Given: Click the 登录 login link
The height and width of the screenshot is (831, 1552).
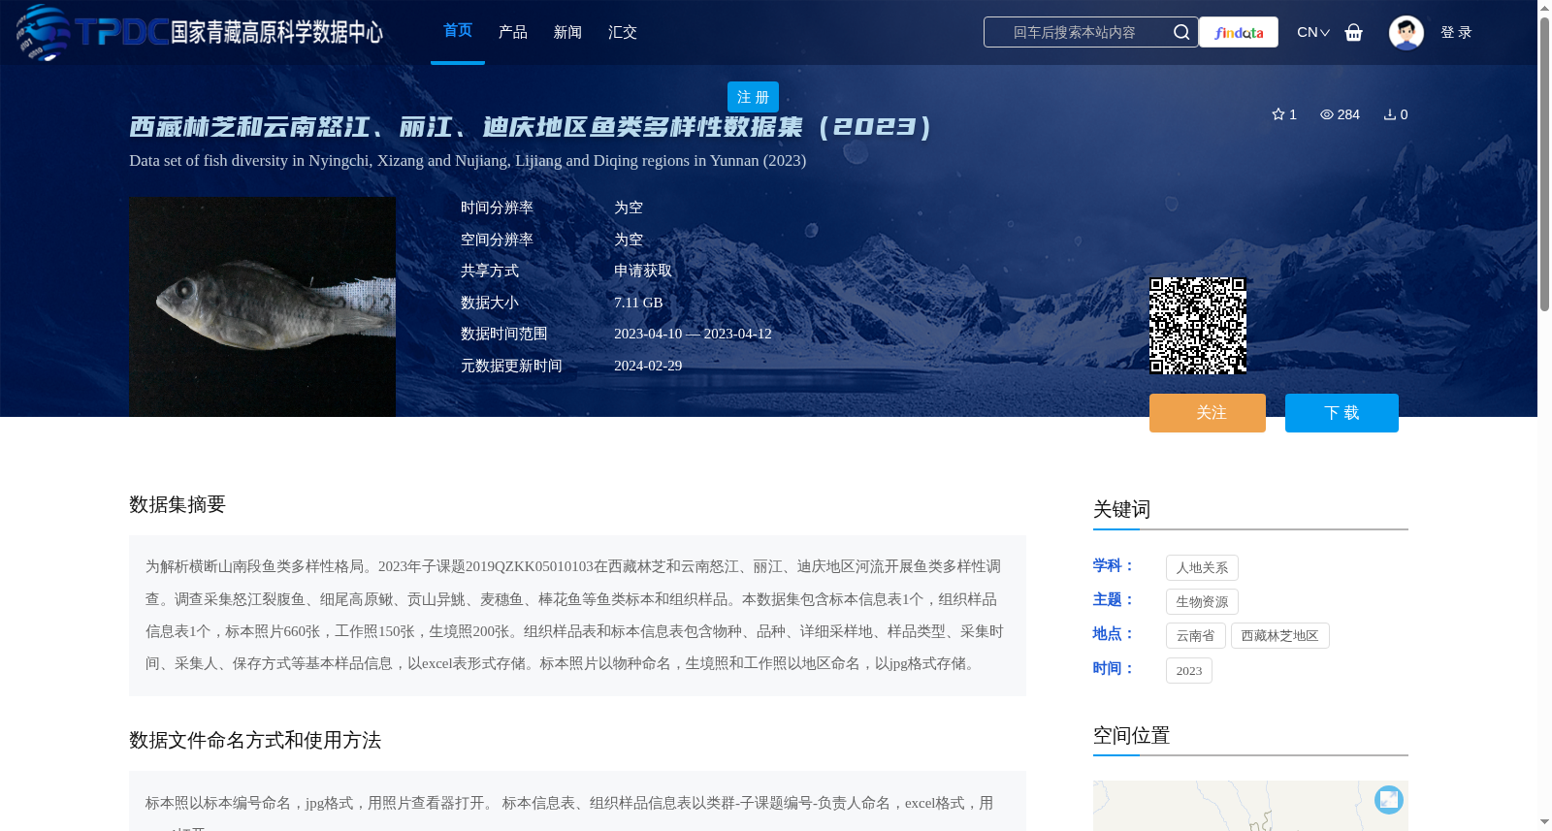Looking at the screenshot, I should (1456, 32).
